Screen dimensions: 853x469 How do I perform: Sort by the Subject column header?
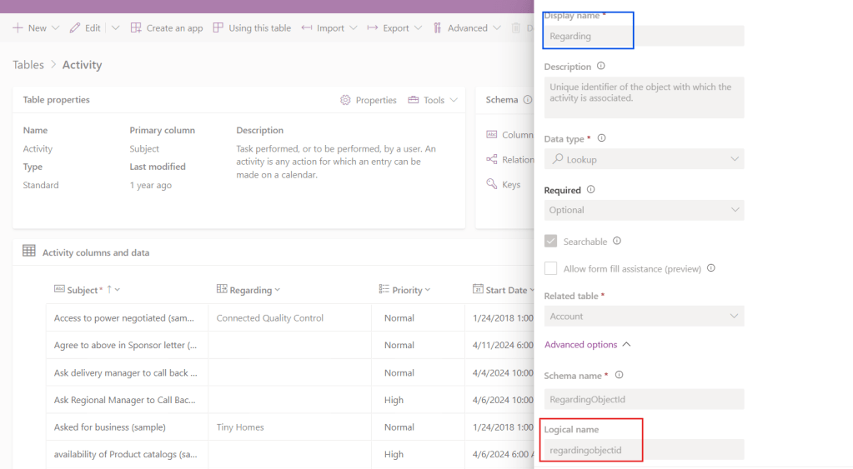click(82, 290)
